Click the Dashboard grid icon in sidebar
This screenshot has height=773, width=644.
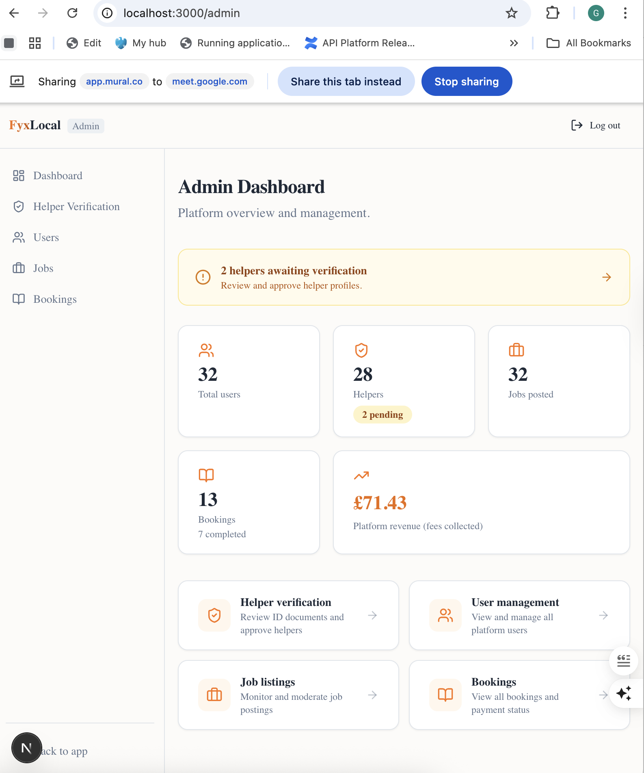pyautogui.click(x=19, y=176)
